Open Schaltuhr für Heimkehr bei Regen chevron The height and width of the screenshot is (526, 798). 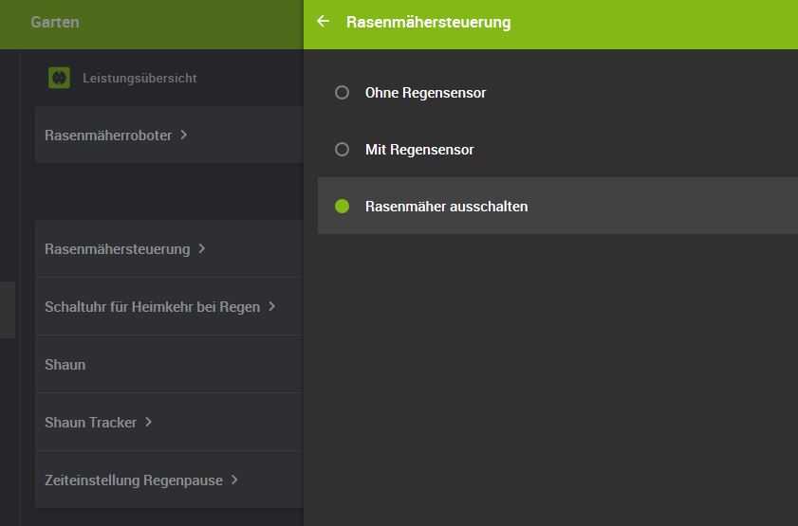tap(272, 306)
